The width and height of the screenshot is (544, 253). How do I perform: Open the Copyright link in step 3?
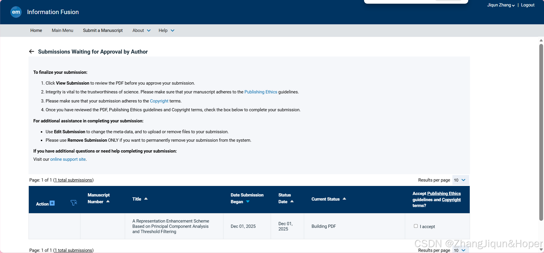(159, 101)
